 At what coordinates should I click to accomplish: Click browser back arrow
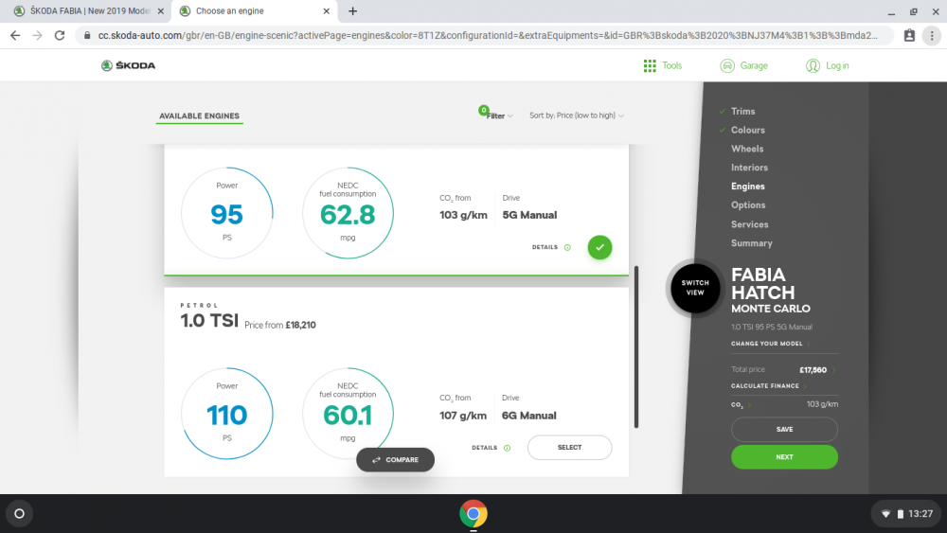[x=15, y=36]
